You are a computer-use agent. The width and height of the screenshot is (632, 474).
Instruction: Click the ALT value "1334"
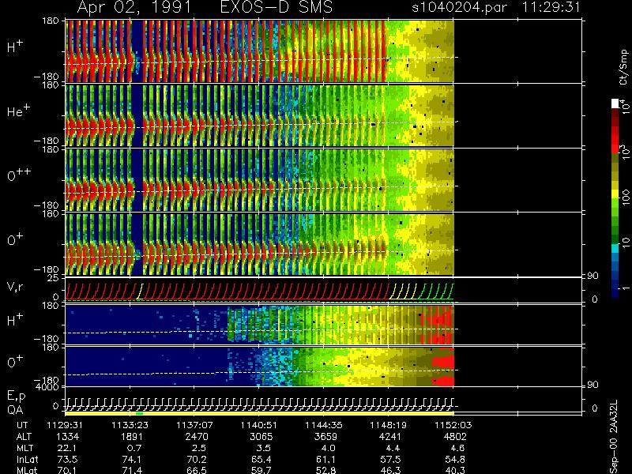[68, 437]
